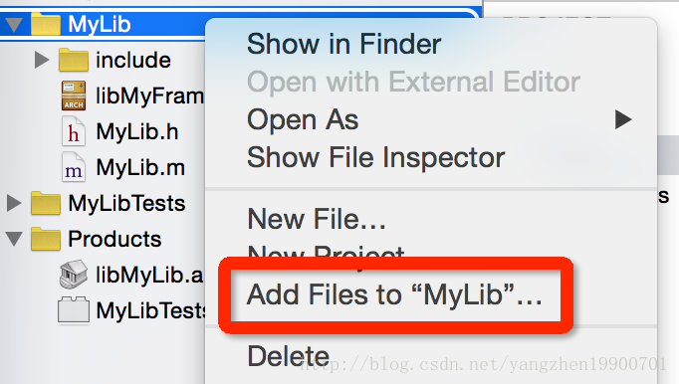Select Add Files to "MyLib"… option
Image resolution: width=679 pixels, height=384 pixels.
(x=394, y=295)
